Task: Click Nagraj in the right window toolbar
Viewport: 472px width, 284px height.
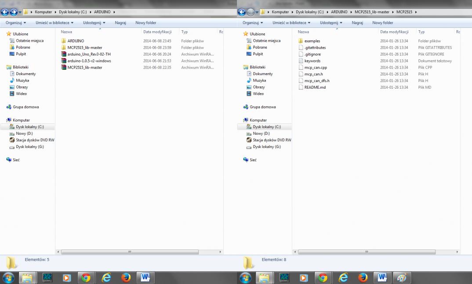Action: click(357, 22)
